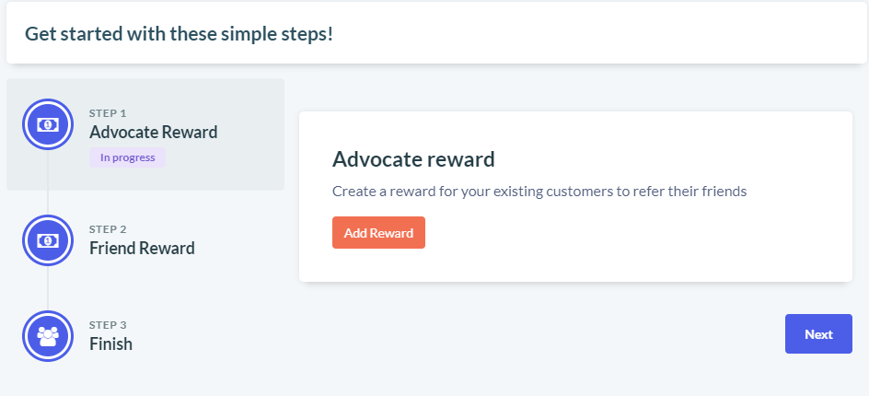Click the STEP 3 label
This screenshot has width=869, height=396.
(x=108, y=325)
